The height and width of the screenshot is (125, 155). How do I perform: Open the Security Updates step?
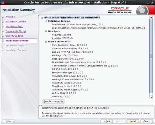(x=14, y=36)
